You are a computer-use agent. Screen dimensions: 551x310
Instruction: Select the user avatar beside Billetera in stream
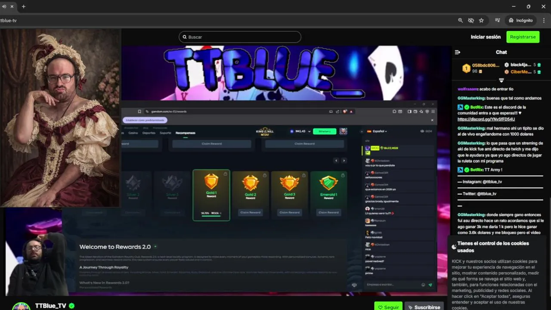pos(343,131)
